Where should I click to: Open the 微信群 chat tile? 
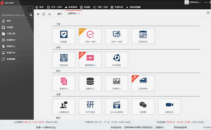coord(143,107)
